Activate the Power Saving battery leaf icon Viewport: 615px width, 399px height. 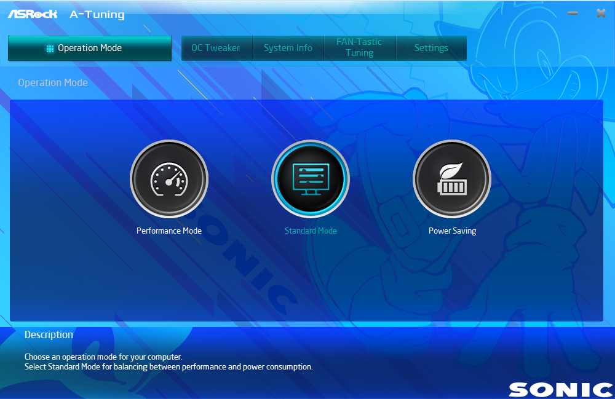tap(452, 179)
